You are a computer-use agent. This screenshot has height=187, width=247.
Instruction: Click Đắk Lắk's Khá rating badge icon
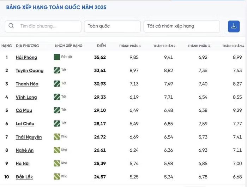(57, 176)
